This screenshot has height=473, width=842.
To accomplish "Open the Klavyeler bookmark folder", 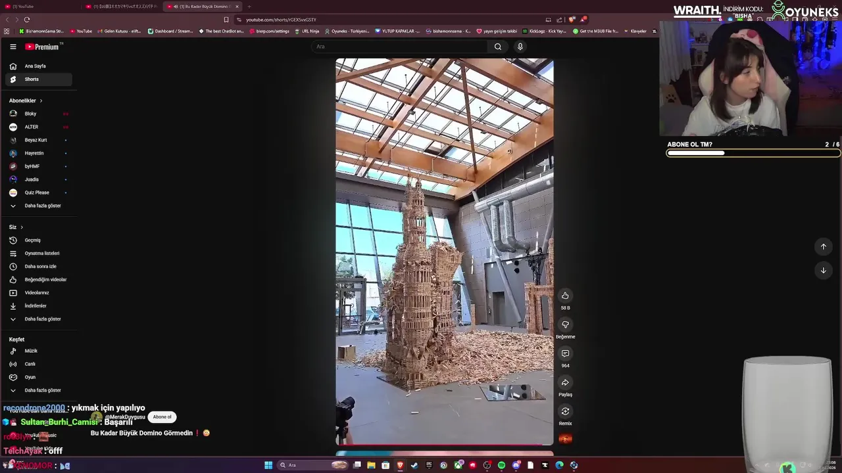I will [634, 31].
